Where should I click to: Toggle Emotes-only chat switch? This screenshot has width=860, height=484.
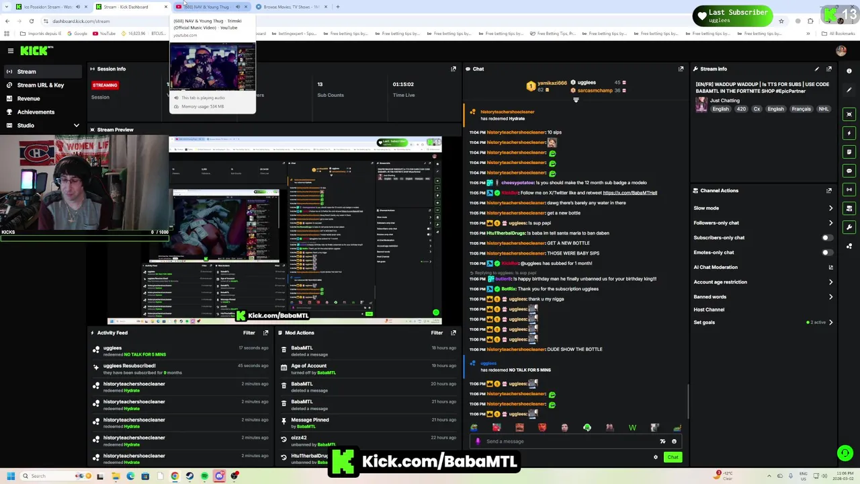coord(827,252)
